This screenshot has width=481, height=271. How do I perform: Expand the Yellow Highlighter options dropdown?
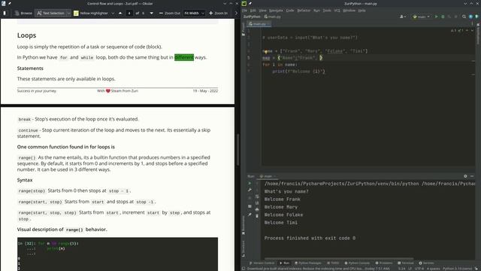(x=113, y=14)
